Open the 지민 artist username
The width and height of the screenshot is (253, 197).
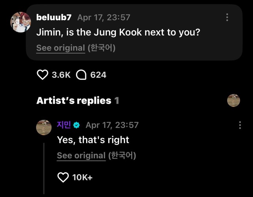pos(64,125)
